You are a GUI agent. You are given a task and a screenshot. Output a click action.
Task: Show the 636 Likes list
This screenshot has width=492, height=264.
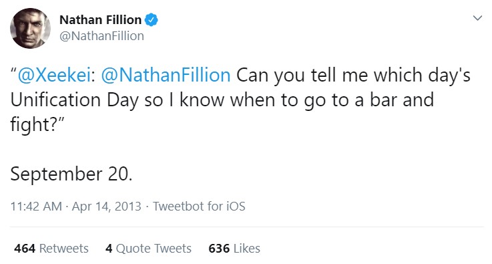click(234, 249)
